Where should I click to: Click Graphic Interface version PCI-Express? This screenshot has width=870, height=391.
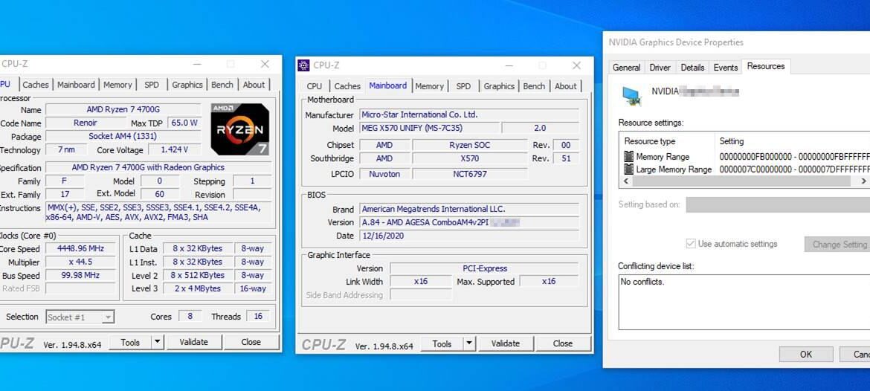pos(484,268)
